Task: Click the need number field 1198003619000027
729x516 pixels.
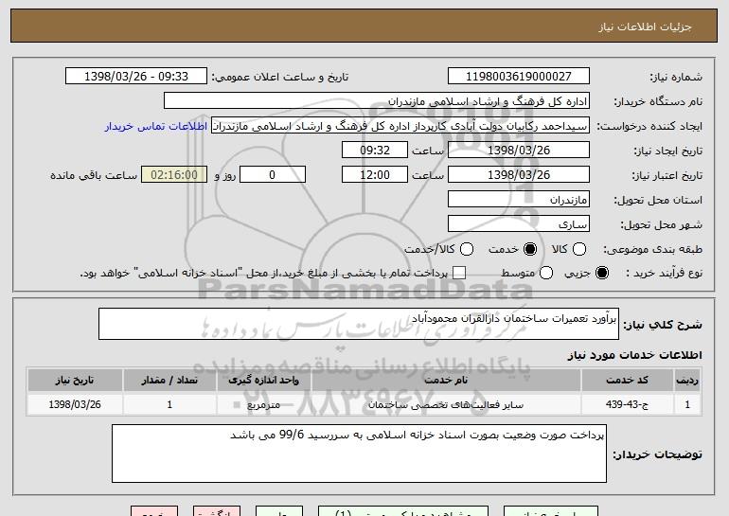Action: [x=519, y=77]
